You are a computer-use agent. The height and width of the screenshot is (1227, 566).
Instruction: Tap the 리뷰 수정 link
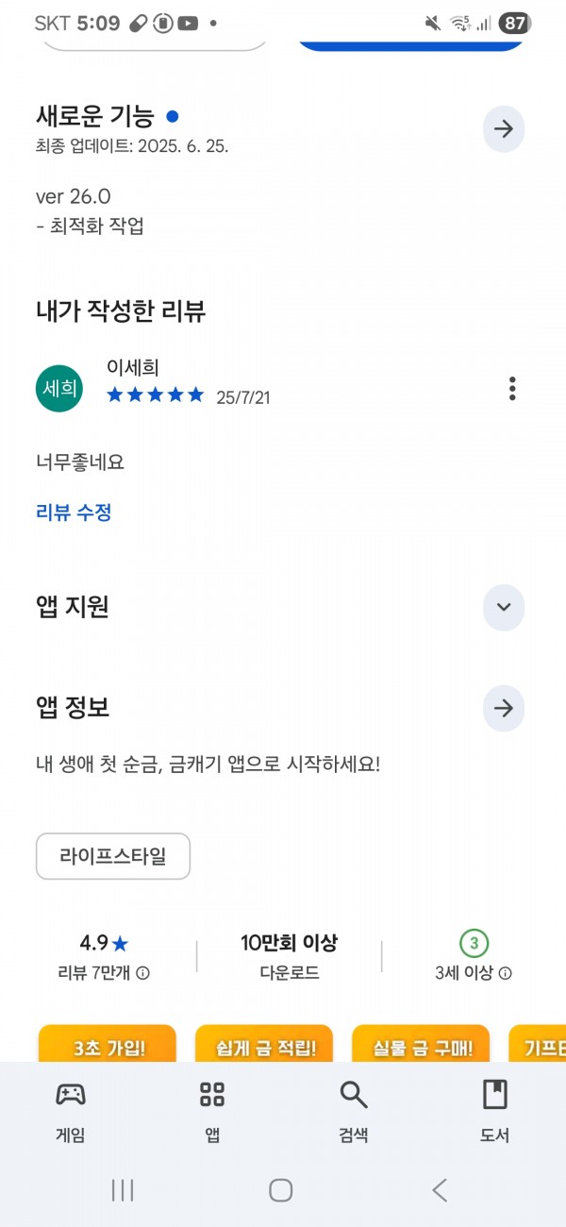click(75, 513)
